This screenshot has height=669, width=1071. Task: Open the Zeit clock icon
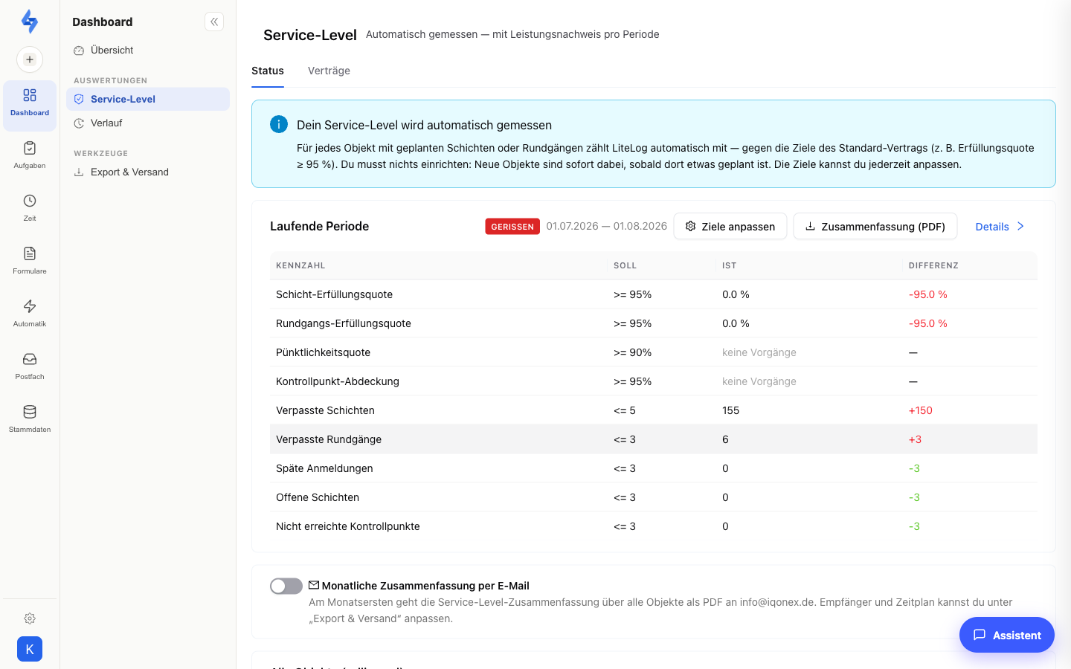pos(30,208)
